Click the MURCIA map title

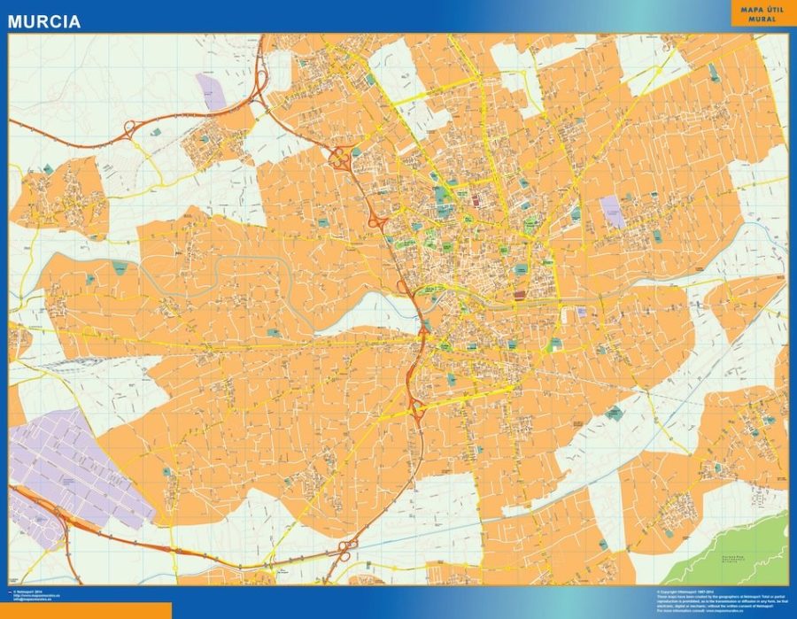pyautogui.click(x=44, y=21)
